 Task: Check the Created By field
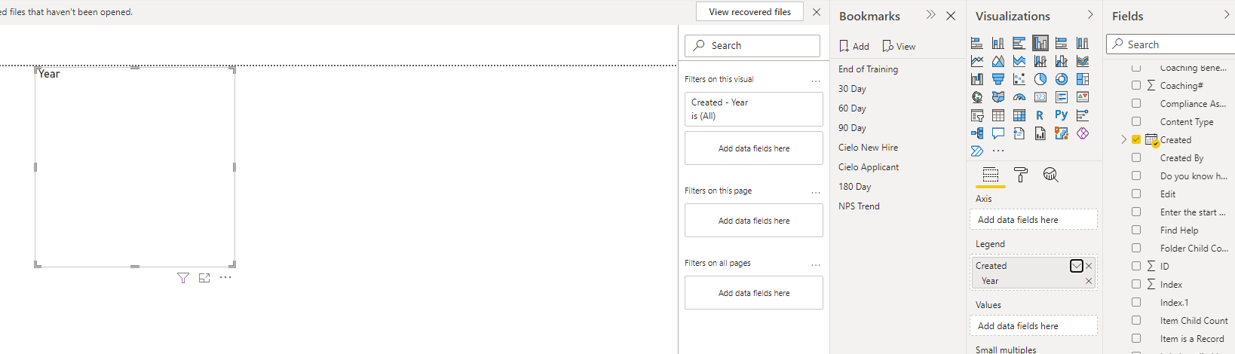[1136, 157]
